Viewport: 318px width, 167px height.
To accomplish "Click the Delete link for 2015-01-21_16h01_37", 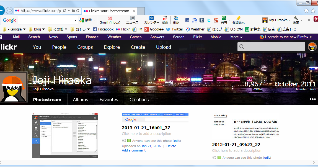I will tap(171, 146).
